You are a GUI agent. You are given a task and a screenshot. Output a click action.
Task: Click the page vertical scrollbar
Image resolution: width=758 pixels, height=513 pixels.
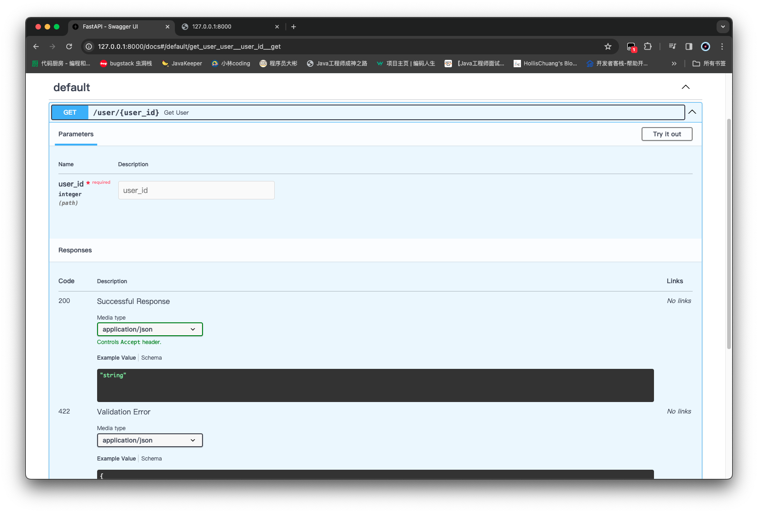(729, 234)
